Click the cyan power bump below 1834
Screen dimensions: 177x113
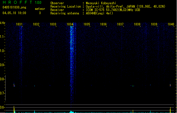click(x=71, y=112)
